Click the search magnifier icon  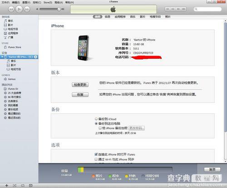click(x=196, y=9)
